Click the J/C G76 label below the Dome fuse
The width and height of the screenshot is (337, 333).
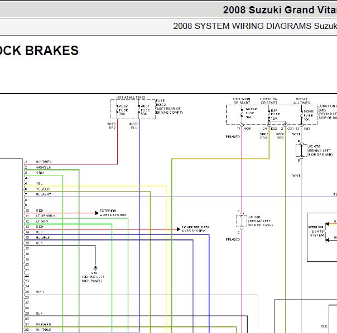[x=320, y=150]
